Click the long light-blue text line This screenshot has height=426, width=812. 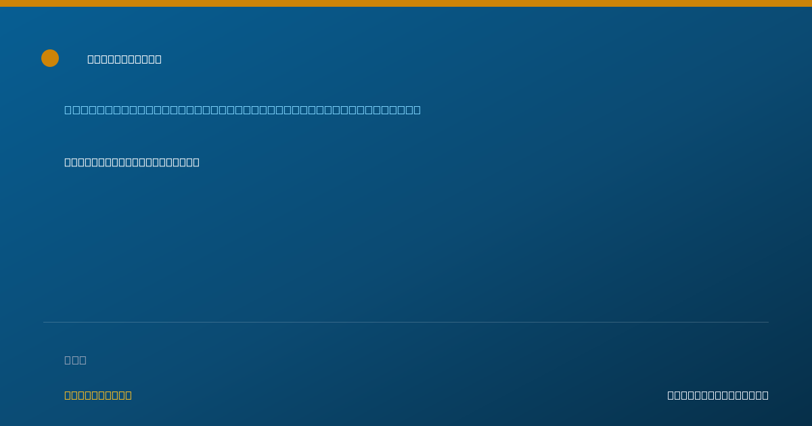[242, 110]
